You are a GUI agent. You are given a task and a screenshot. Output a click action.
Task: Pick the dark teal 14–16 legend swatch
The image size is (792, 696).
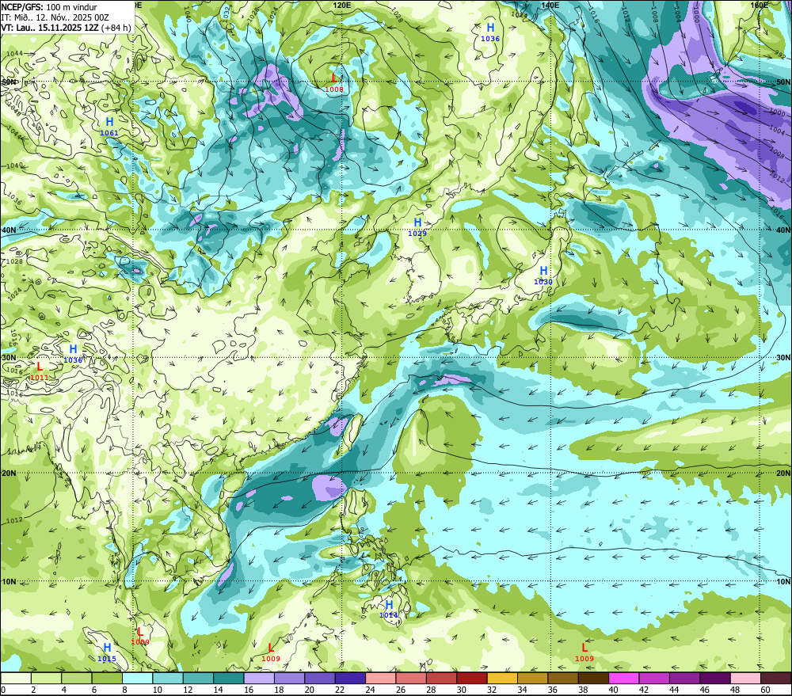point(229,679)
